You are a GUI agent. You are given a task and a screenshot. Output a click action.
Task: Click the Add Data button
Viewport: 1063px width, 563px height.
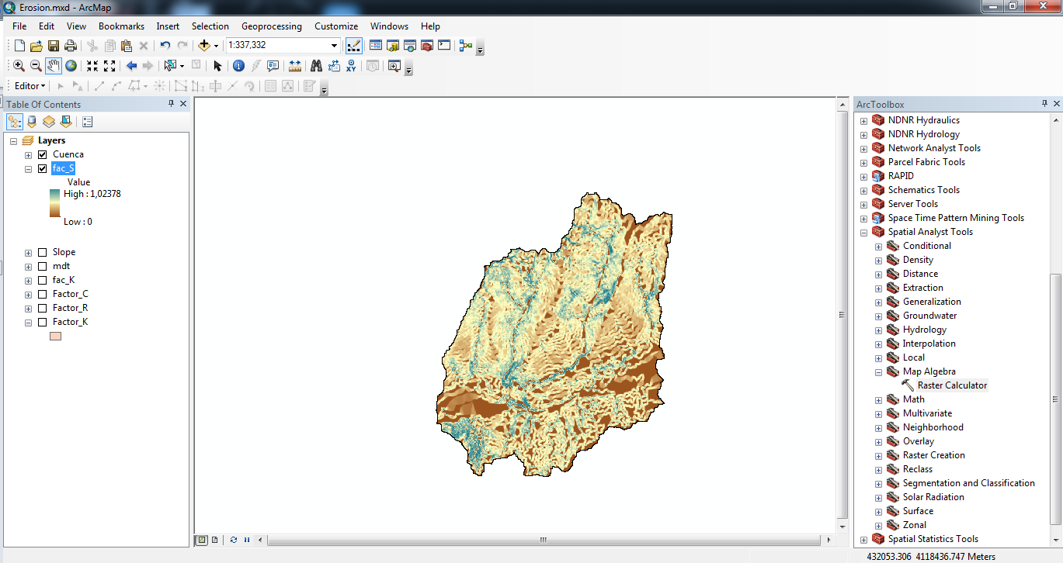204,46
